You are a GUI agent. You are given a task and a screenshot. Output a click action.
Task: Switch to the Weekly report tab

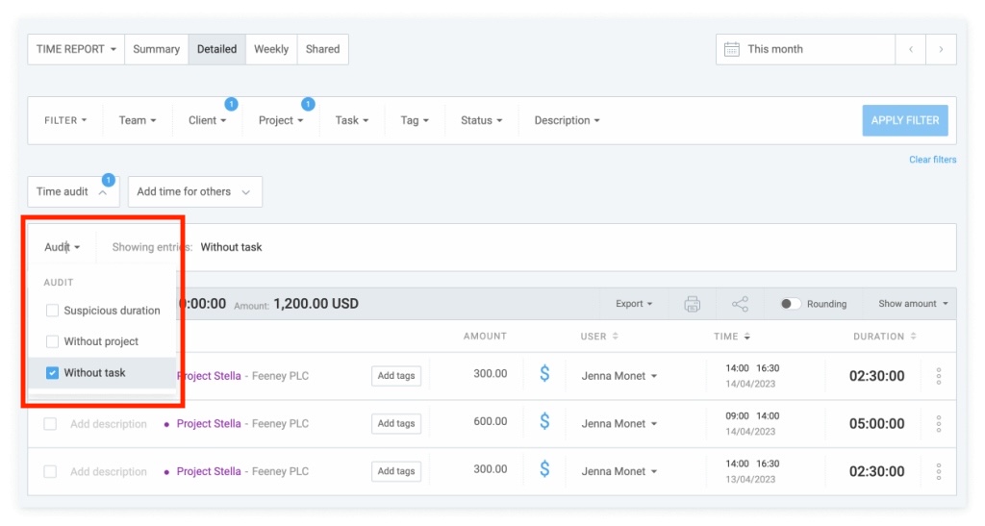(x=270, y=49)
